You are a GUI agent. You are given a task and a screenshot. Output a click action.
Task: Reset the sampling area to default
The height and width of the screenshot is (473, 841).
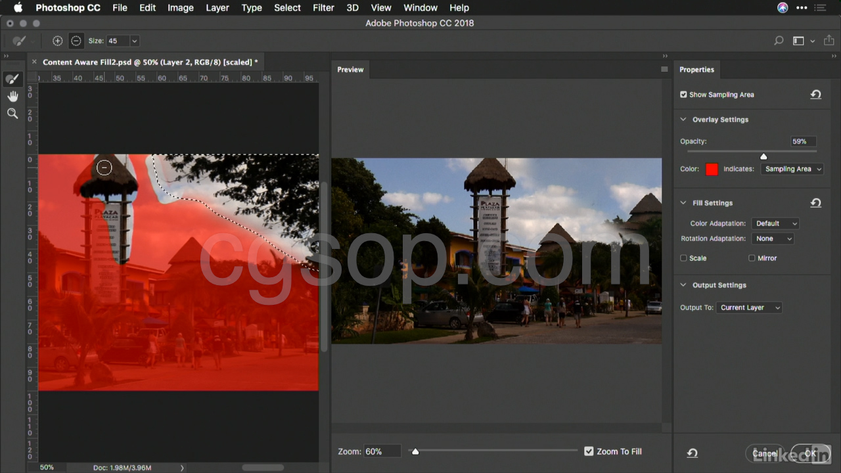(815, 95)
